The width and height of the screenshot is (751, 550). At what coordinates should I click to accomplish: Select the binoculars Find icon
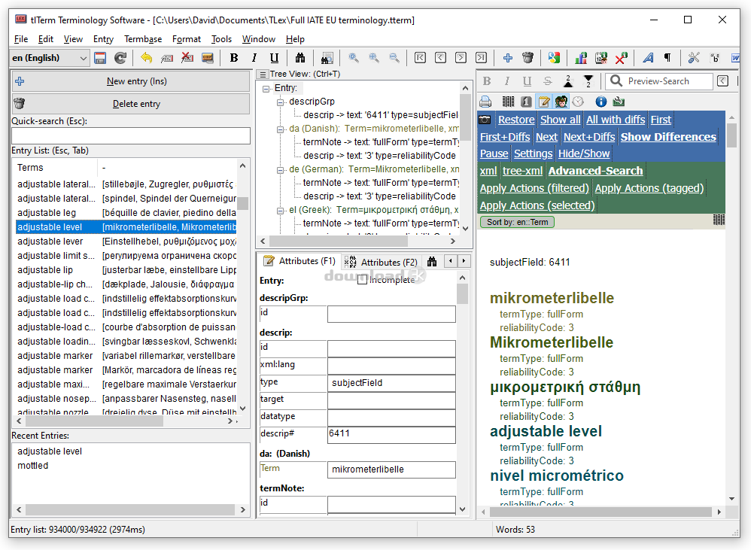click(x=302, y=57)
